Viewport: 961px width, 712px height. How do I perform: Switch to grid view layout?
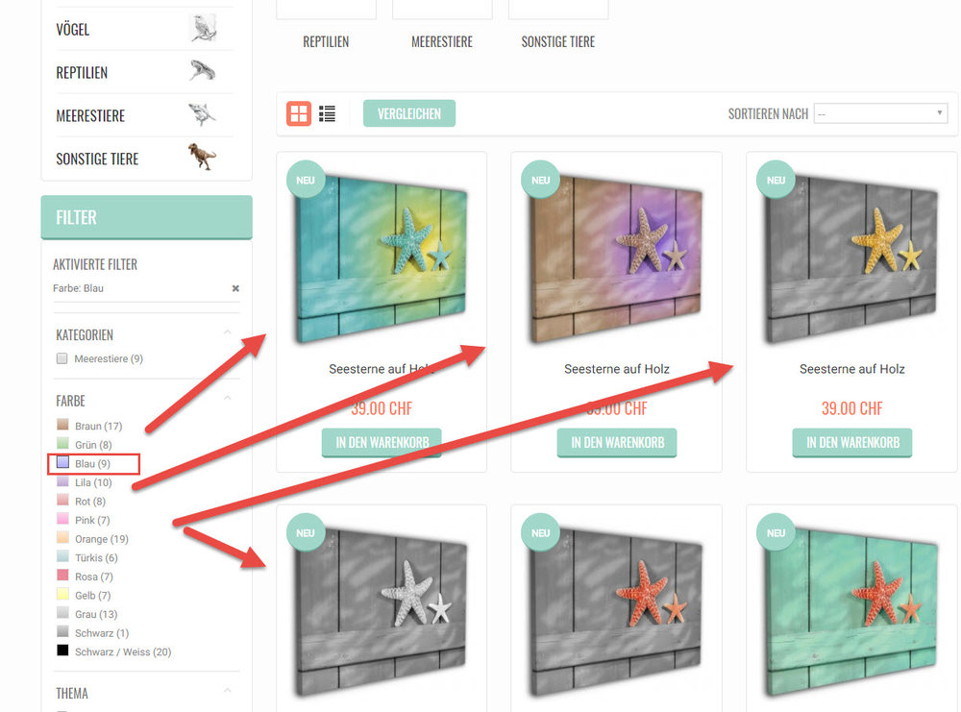click(299, 114)
